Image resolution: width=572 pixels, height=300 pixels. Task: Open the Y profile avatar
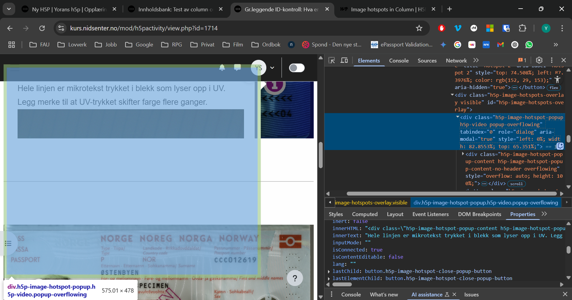pos(546,28)
